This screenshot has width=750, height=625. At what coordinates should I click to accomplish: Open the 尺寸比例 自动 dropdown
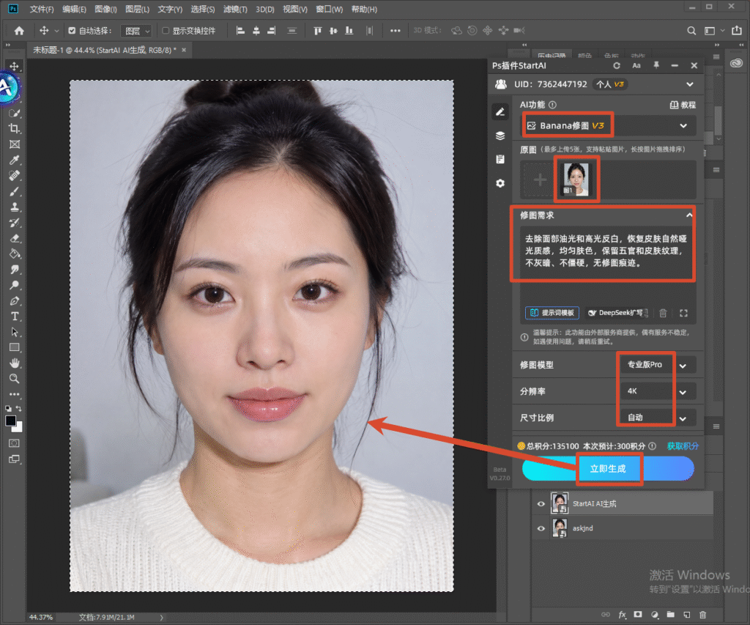pos(658,418)
